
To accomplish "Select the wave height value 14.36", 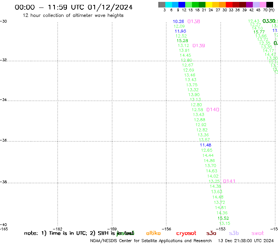I will click(x=222, y=213).
